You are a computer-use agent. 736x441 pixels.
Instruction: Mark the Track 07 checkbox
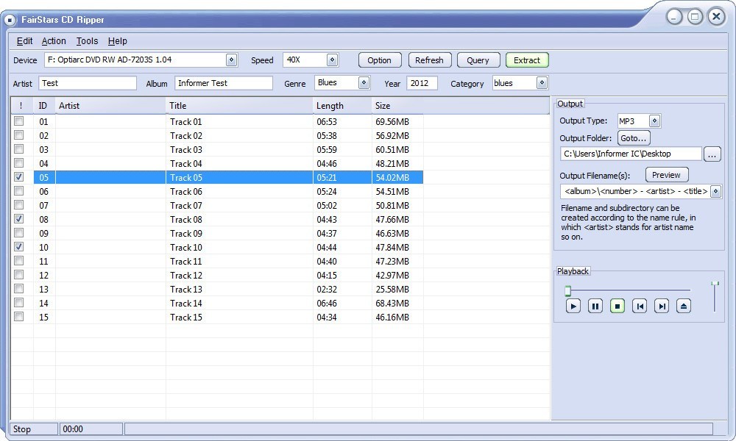19,205
